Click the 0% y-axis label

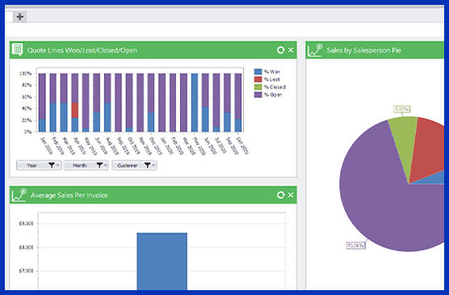pos(27,132)
